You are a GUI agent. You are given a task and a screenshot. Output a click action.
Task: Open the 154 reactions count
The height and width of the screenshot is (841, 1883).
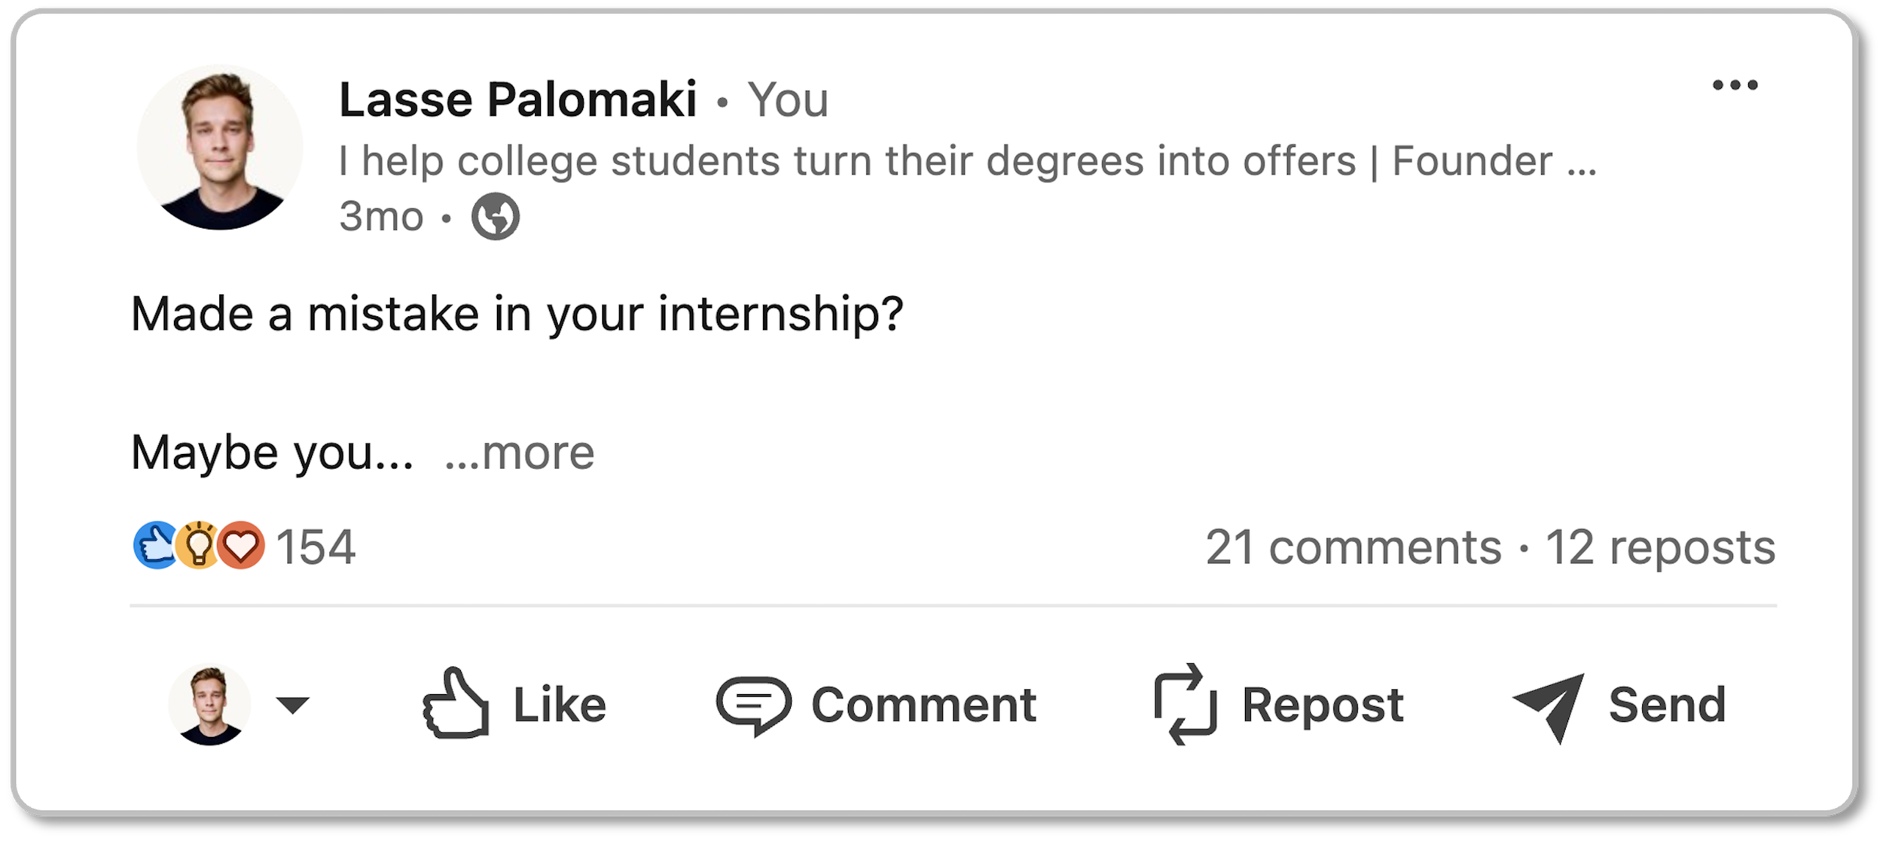pos(316,547)
